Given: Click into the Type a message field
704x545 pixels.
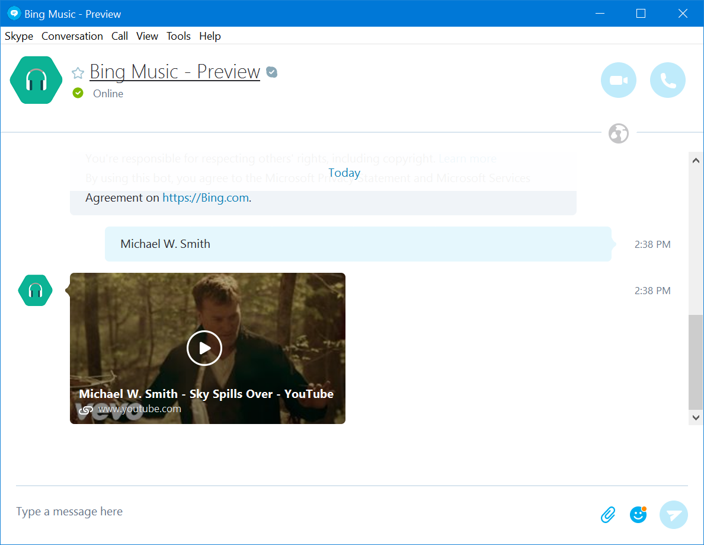Looking at the screenshot, I should [296, 512].
